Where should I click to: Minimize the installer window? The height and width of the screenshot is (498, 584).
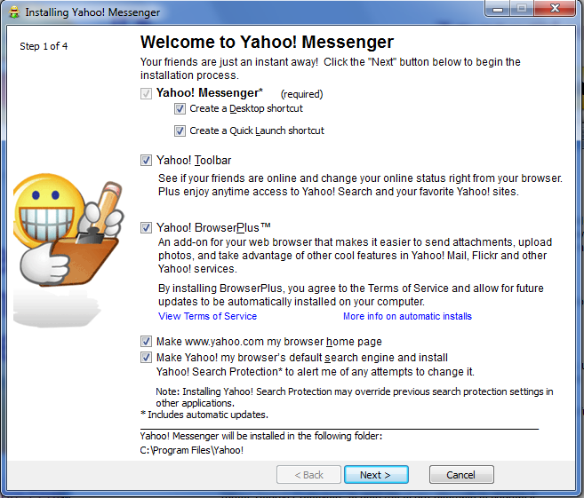point(498,8)
